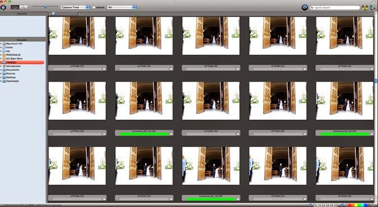The width and height of the screenshot is (378, 207).
Task: Click the yellow radiation-style disc burn icon
Action: click(365, 7)
